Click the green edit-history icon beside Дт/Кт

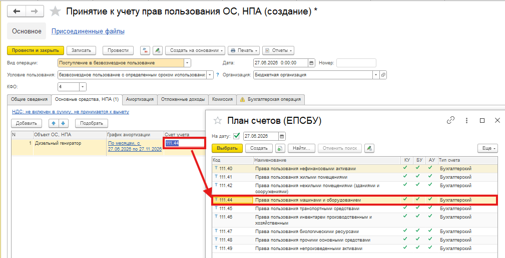point(157,50)
